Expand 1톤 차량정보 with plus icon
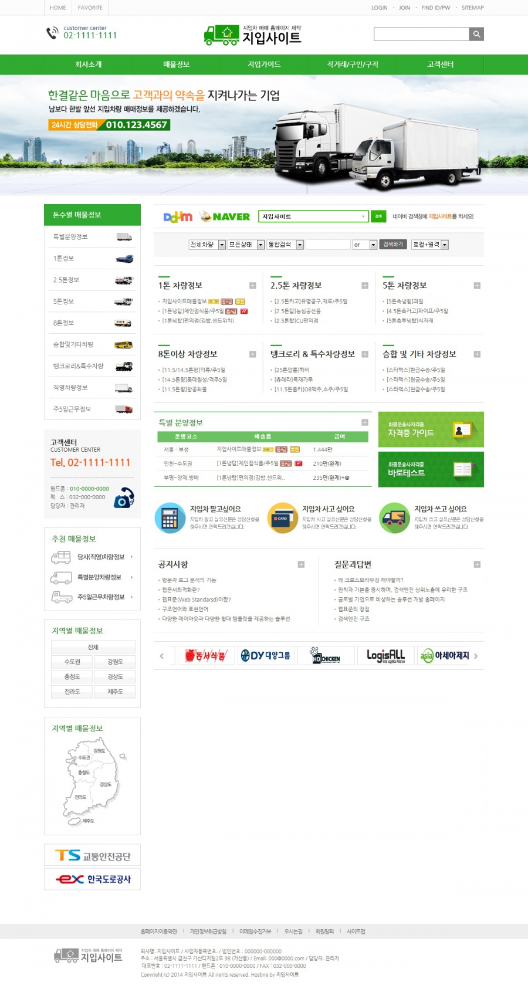Image resolution: width=528 pixels, height=989 pixels. [x=253, y=286]
